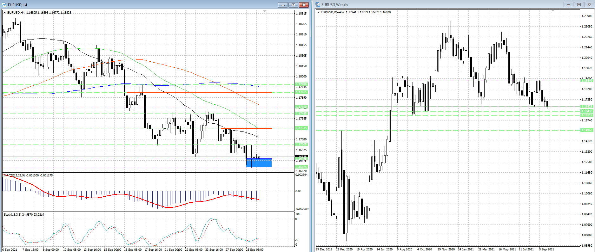Expand the triangle beside EURUSD,Weekly chart label

(318, 12)
